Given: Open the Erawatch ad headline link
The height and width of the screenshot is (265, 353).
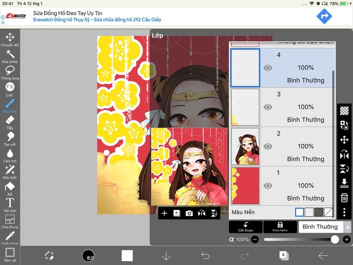Looking at the screenshot, I should 68,13.
